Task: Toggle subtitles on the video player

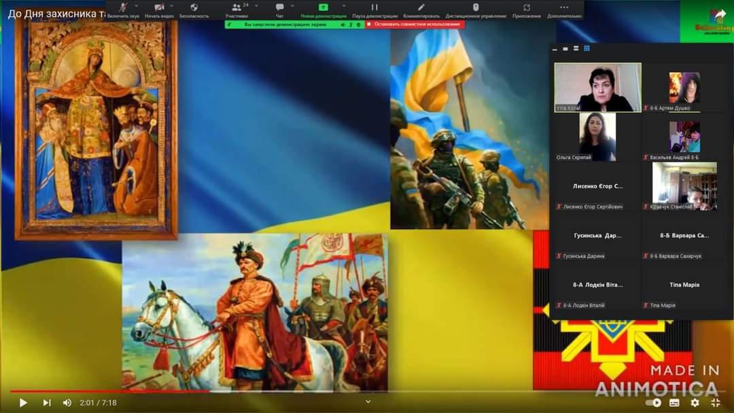Action: 675,402
